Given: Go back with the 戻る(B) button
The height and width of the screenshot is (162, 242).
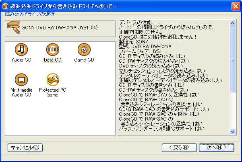Looking at the screenshot, I should tap(179, 148).
